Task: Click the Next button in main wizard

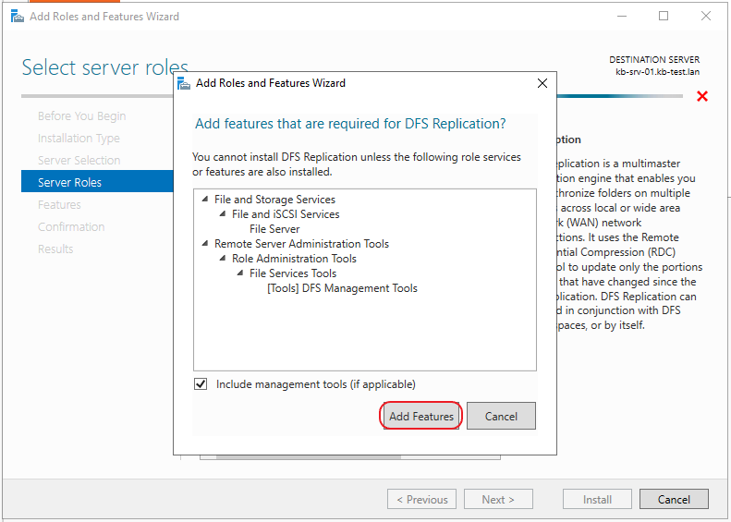Action: [498, 499]
